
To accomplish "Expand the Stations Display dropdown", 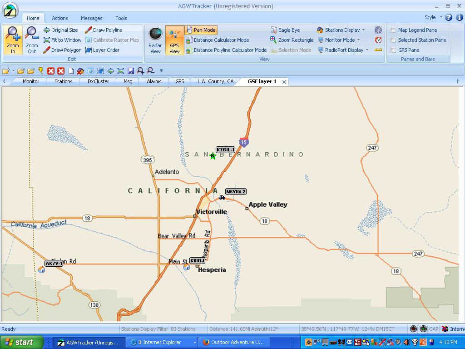I will [342, 30].
